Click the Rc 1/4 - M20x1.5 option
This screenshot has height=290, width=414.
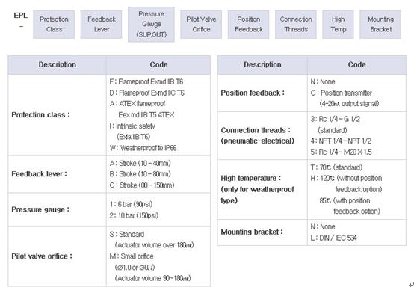click(x=341, y=152)
